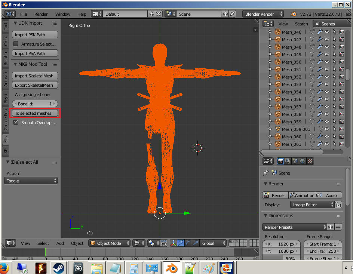Disable the selectability arrow for Mesh_048

[x=334, y=47]
